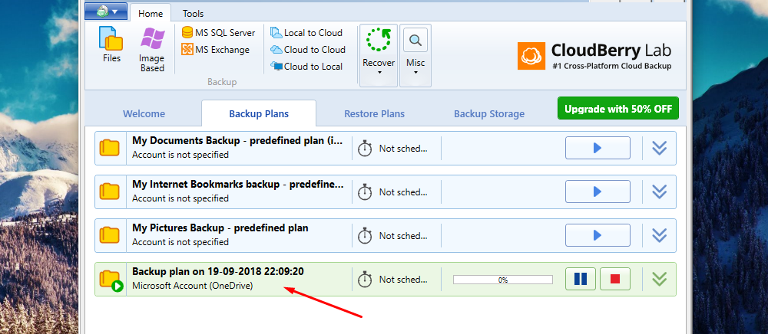Choose Cloud to Local backup
The image size is (768, 334).
[306, 66]
